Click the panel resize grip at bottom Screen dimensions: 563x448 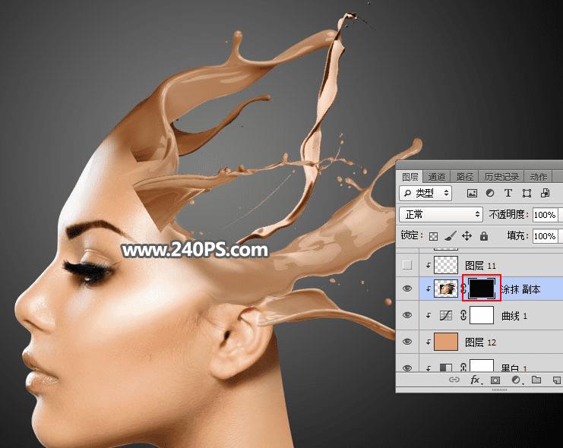(499, 390)
